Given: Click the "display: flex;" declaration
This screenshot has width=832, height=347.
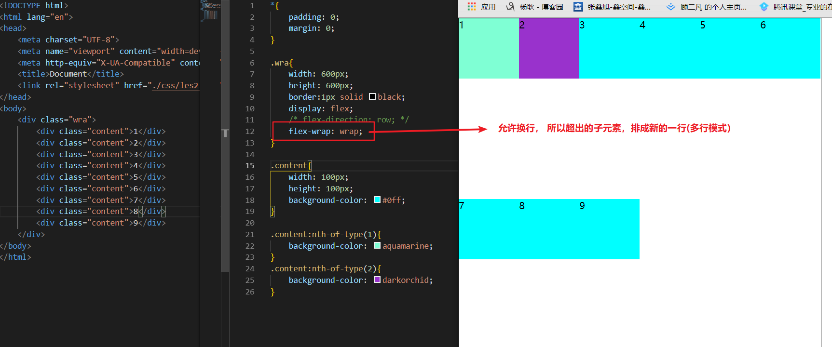Looking at the screenshot, I should (x=321, y=108).
